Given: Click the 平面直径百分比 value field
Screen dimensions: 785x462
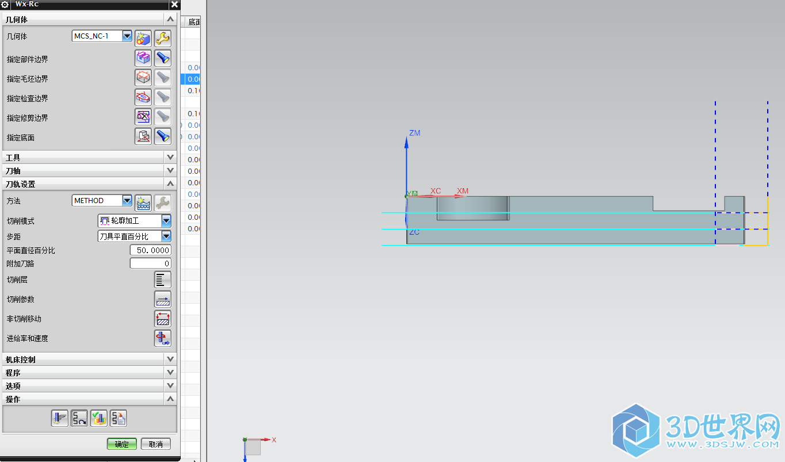Looking at the screenshot, I should (151, 250).
